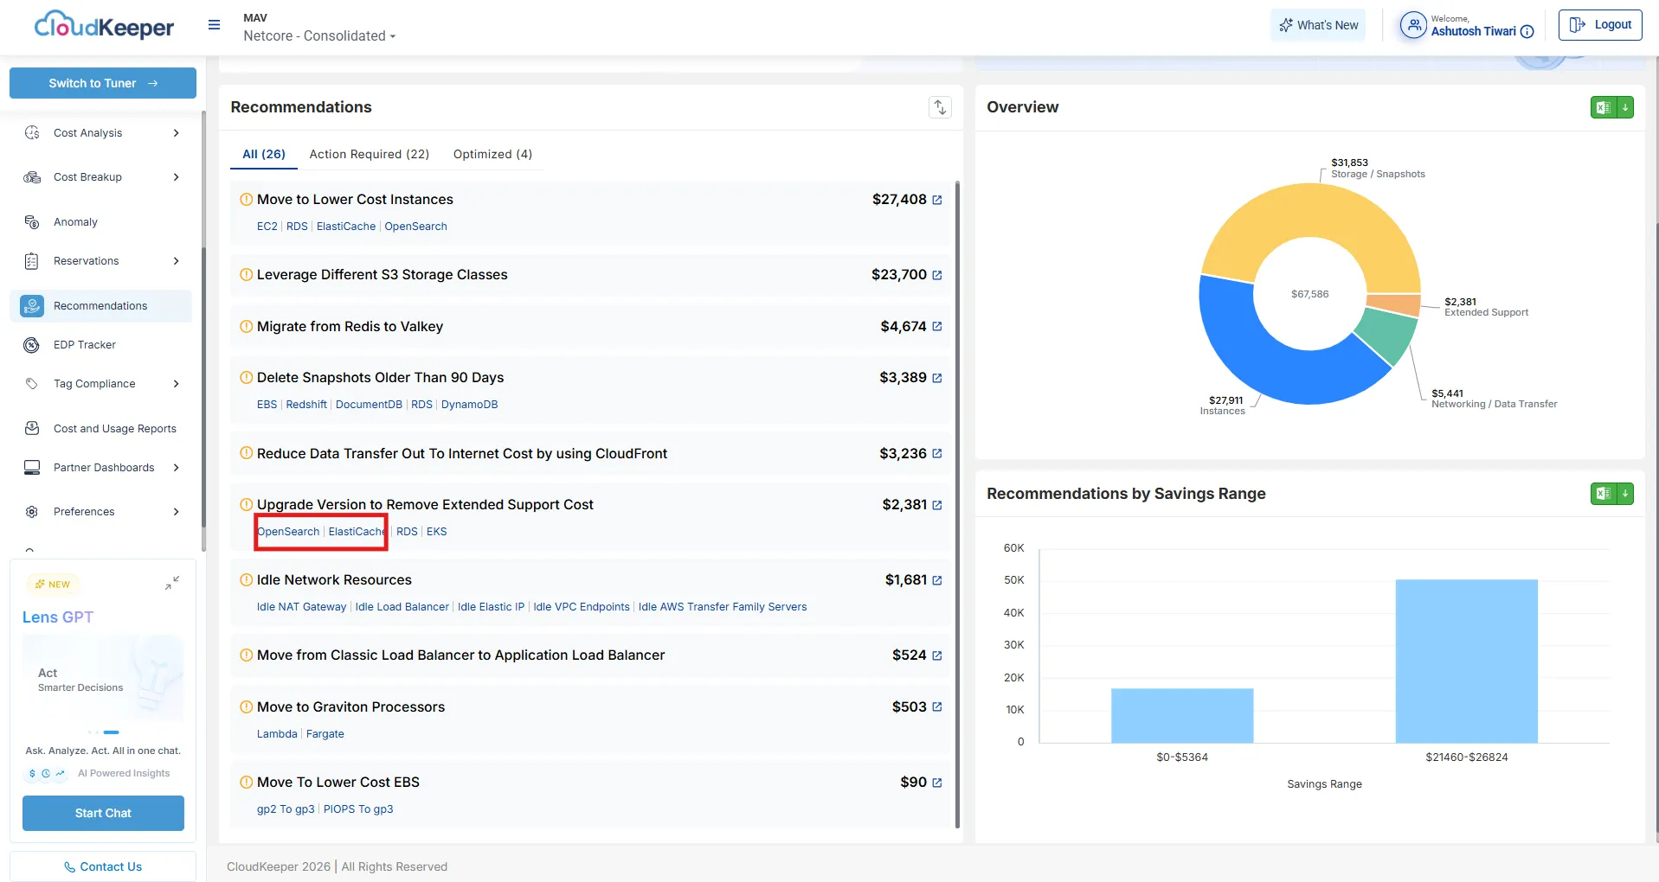Screen dimensions: 1659x882
Task: Click the Idle VPC Endpoints link
Action: pos(582,607)
